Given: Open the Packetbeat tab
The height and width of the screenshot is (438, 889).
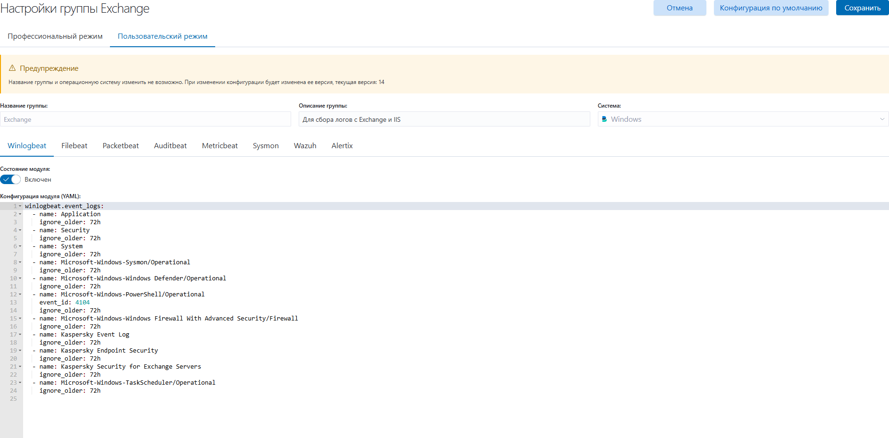Looking at the screenshot, I should [121, 146].
